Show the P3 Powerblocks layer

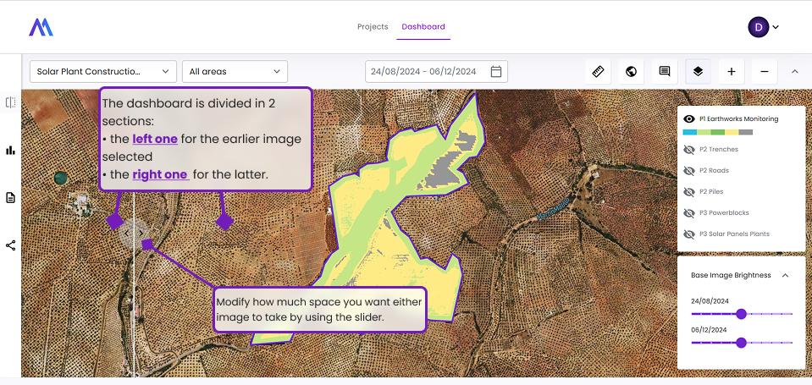pyautogui.click(x=688, y=213)
